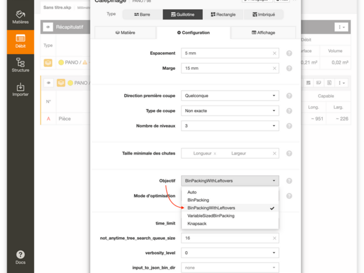364x273 pixels.
Task: Pick VariableSizedBinPacking in the Objectif list
Action: [211, 215]
